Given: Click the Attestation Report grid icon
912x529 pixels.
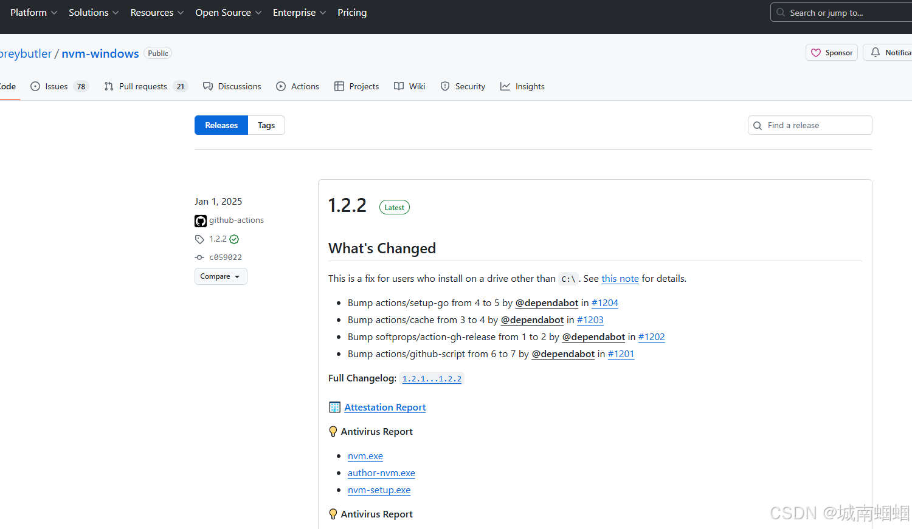Looking at the screenshot, I should [334, 407].
